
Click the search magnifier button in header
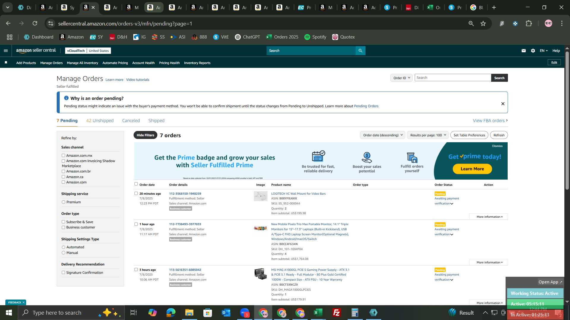[x=360, y=51]
